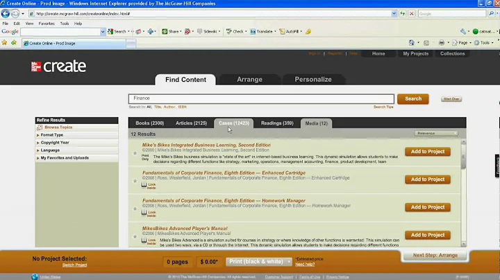Switch to the Personalize tab
The height and width of the screenshot is (280, 500).
(313, 80)
